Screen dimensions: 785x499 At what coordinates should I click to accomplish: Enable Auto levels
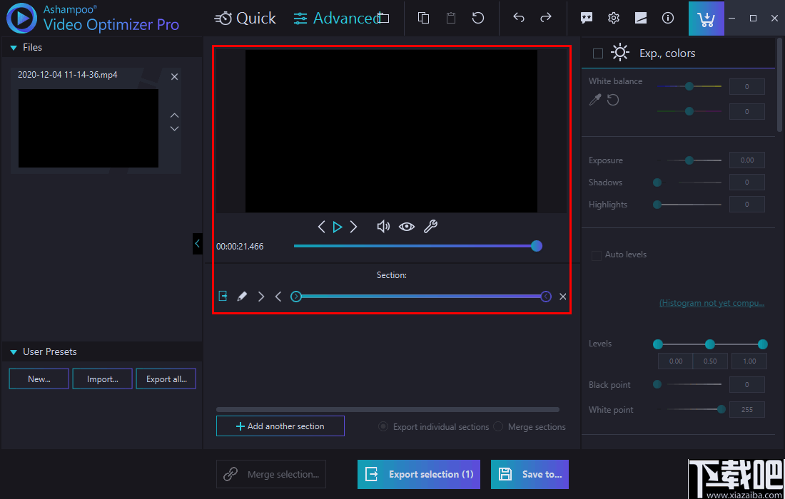click(597, 254)
